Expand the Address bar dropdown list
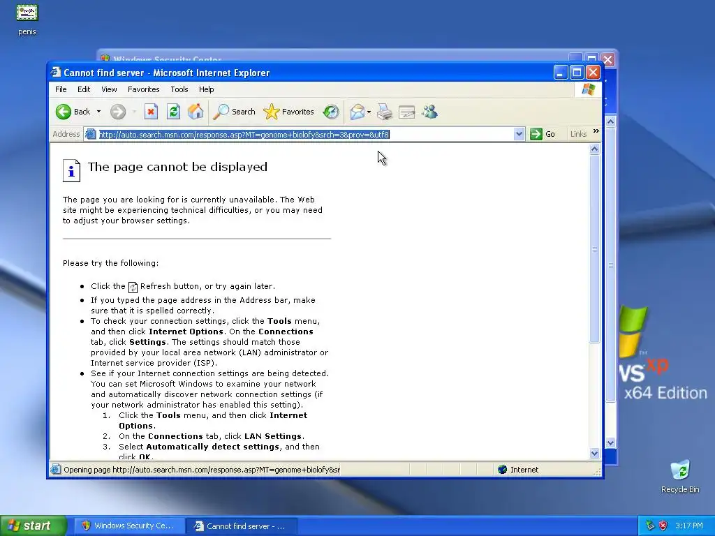The image size is (715, 536). point(519,135)
